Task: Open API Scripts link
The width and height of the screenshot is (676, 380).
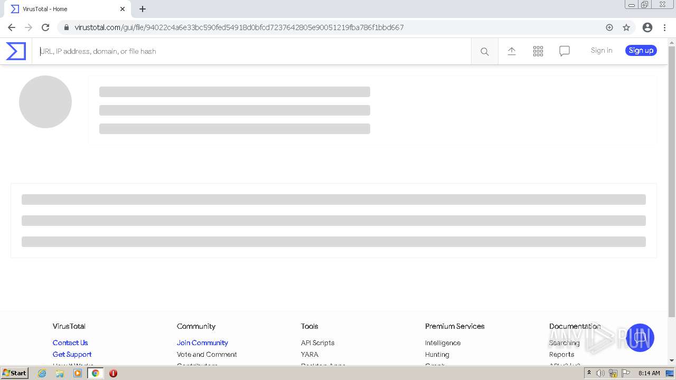Action: click(x=317, y=343)
